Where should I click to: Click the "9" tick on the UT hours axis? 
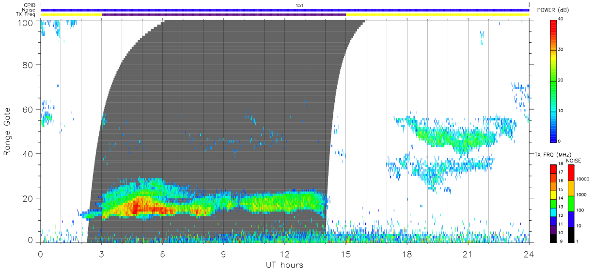pos(223,254)
